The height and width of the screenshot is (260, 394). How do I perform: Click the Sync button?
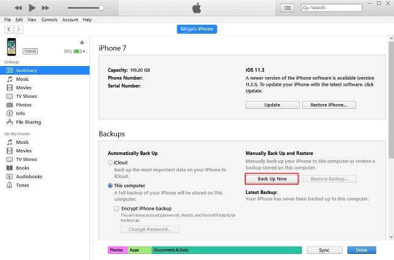click(324, 250)
